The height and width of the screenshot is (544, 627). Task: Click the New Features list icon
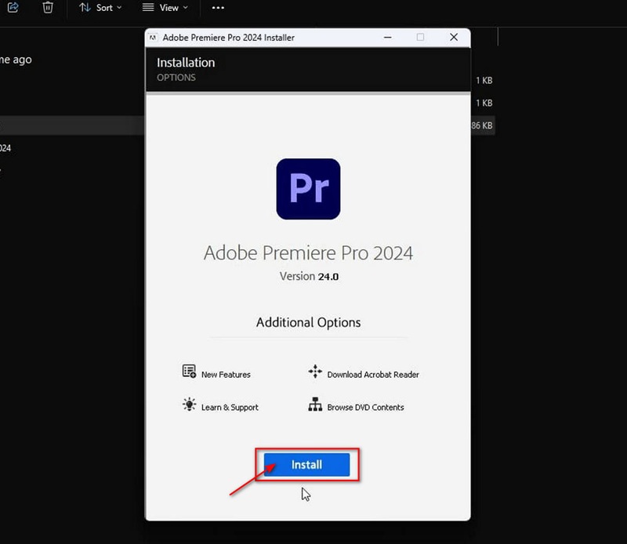click(x=188, y=374)
